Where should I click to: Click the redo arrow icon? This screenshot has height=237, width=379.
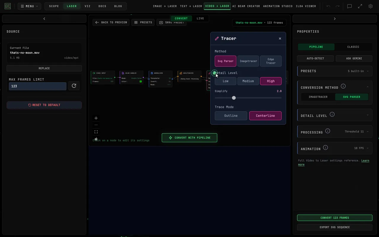coord(338,6)
